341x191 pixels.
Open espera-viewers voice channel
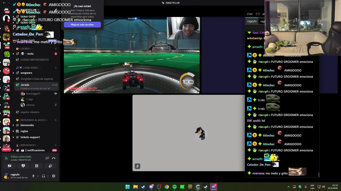36,112
